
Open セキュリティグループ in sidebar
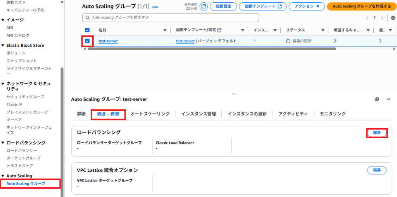pyautogui.click(x=25, y=97)
